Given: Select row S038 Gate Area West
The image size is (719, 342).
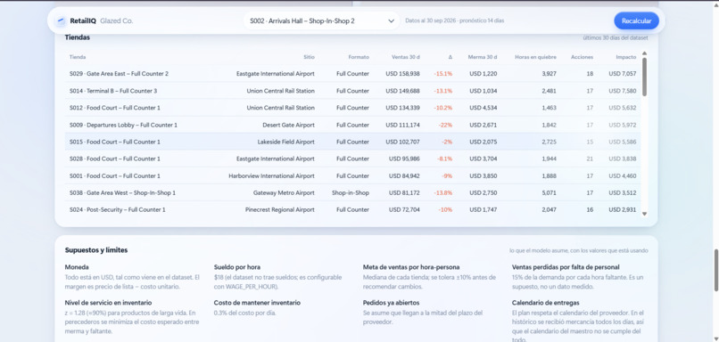Looking at the screenshot, I should [352, 192].
